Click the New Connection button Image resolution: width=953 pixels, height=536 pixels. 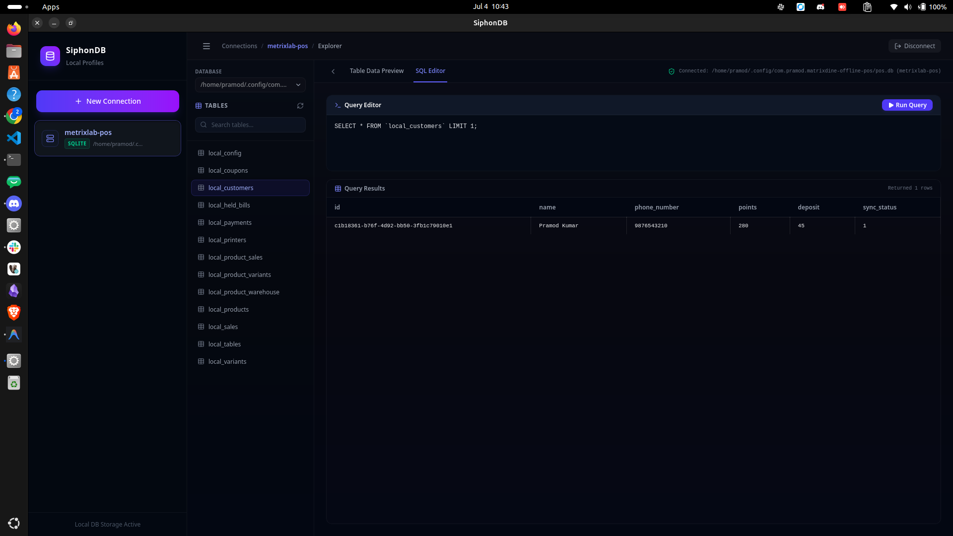[108, 101]
